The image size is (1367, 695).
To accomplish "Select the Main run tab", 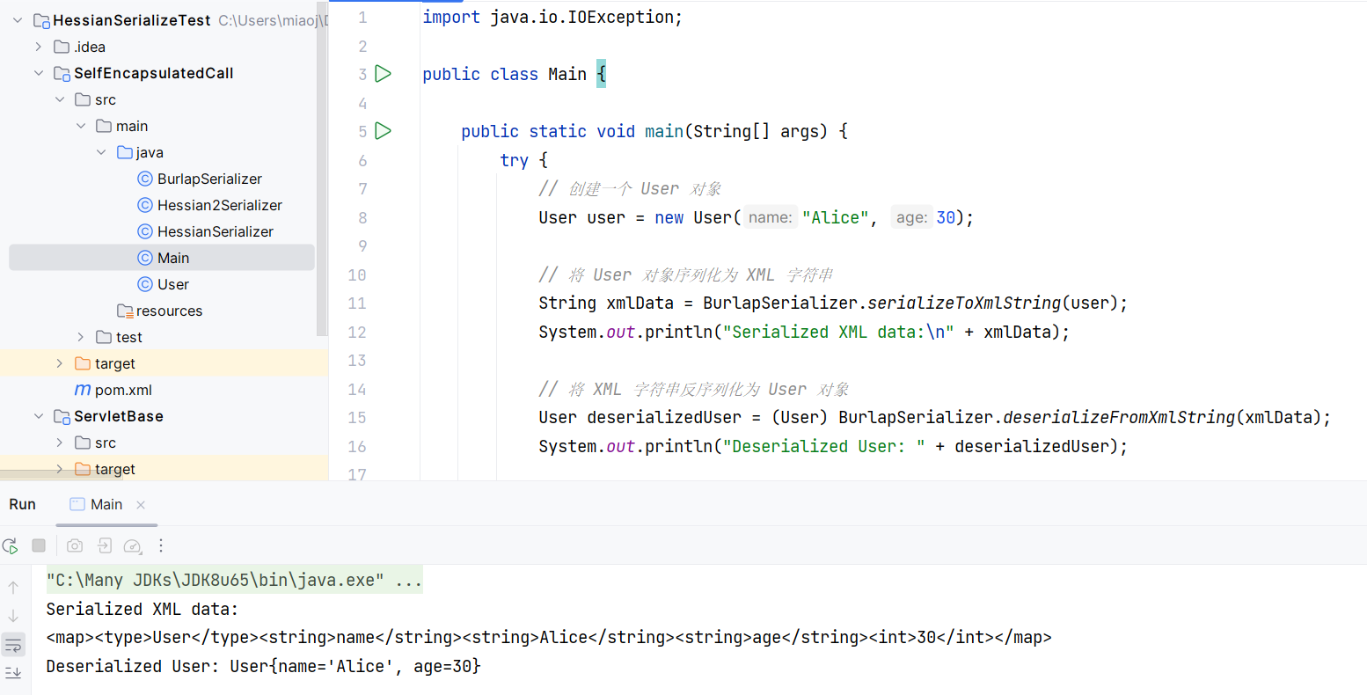I will (x=106, y=504).
